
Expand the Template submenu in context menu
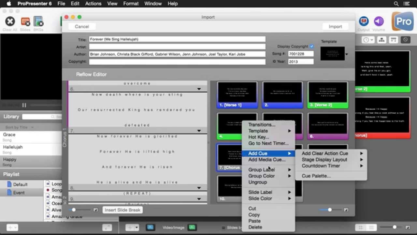[x=268, y=131]
